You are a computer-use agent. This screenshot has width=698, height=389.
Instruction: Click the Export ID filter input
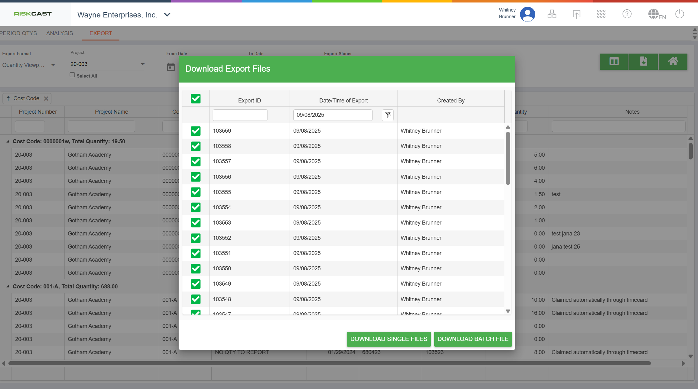pos(240,115)
